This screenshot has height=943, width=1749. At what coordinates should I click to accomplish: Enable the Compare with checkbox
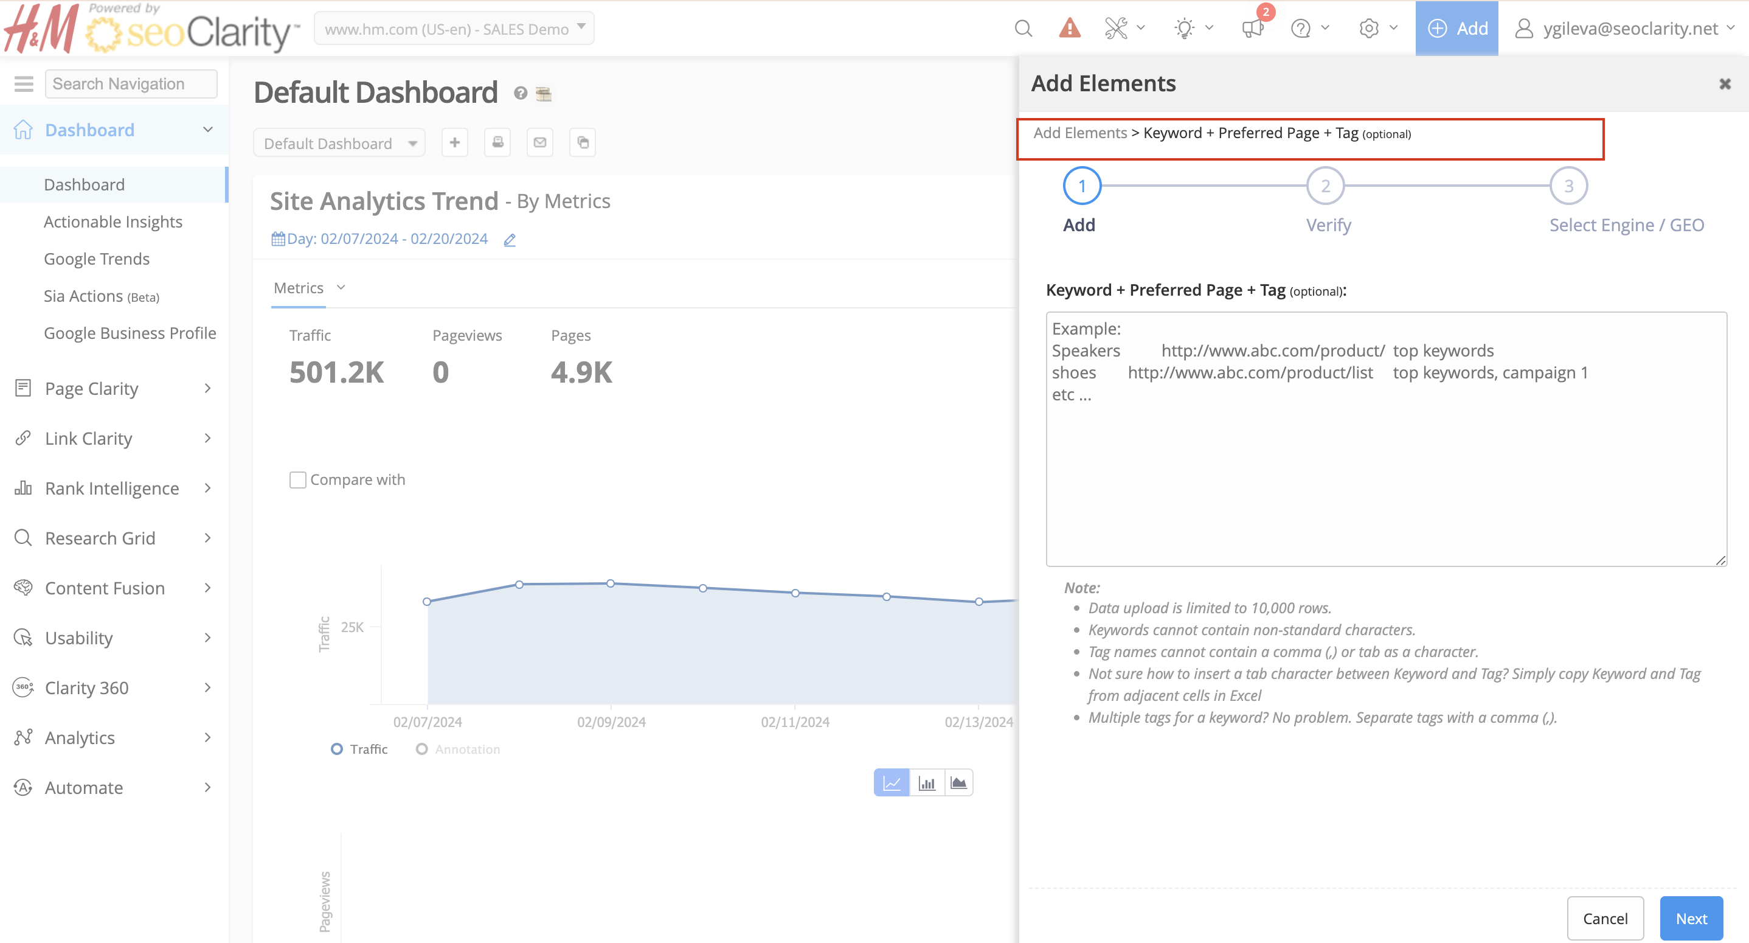coord(297,481)
